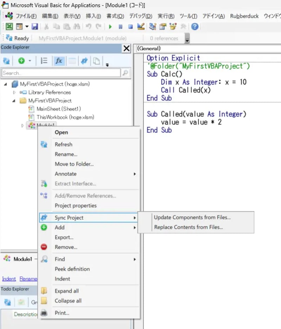Click the copy to clipboard icon in Code Explorer
This screenshot has width=281, height=329.
(96, 61)
